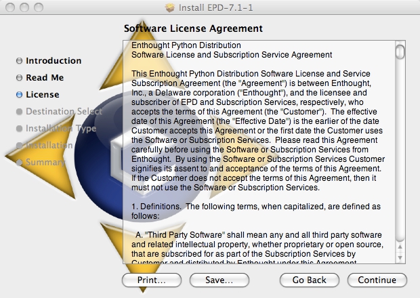Click the package icon in title bar
Viewport: 420px width, 298px height.
click(x=170, y=7)
